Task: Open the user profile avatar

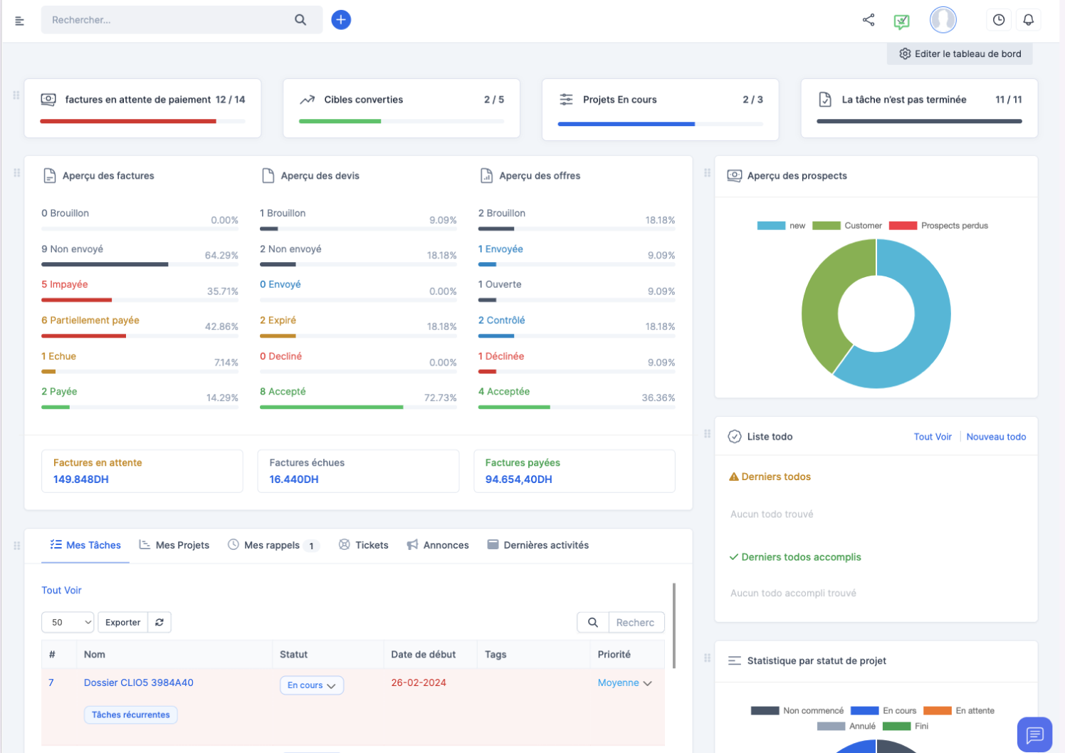Action: click(x=943, y=20)
